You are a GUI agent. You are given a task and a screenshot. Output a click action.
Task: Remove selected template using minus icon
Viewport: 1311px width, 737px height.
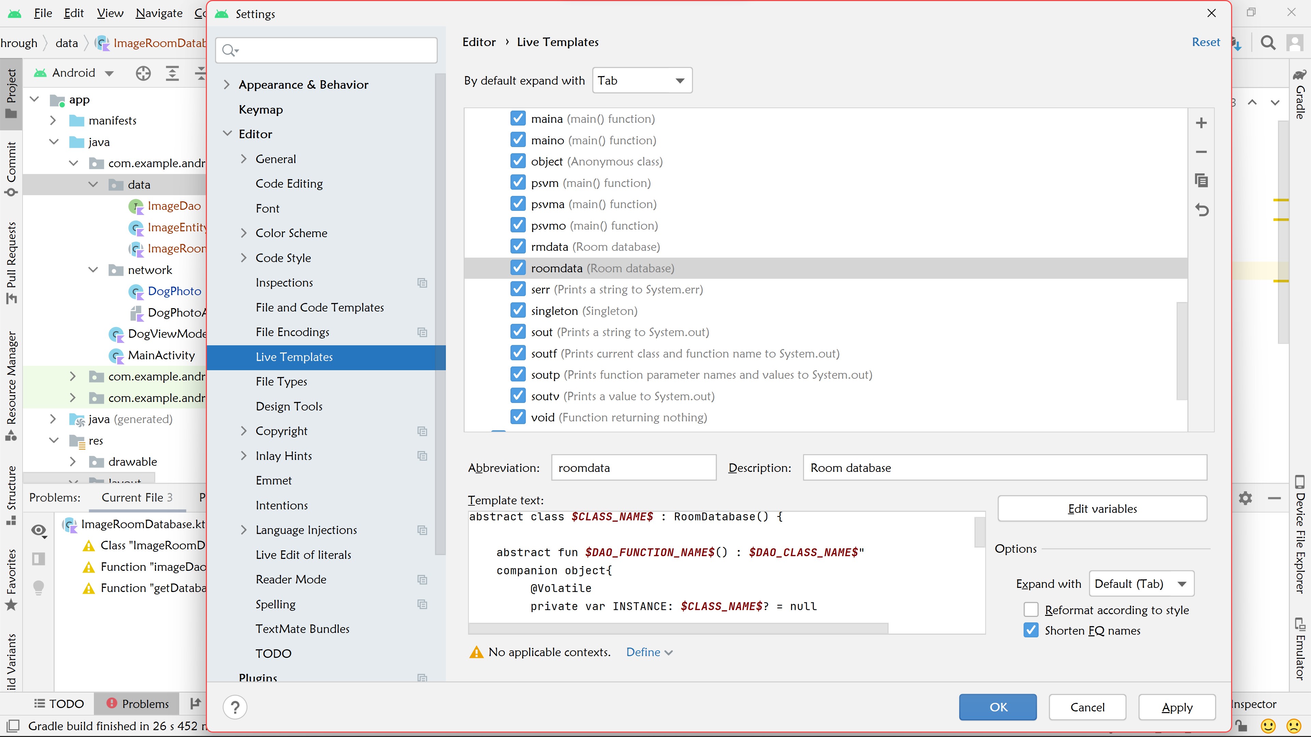click(x=1202, y=151)
